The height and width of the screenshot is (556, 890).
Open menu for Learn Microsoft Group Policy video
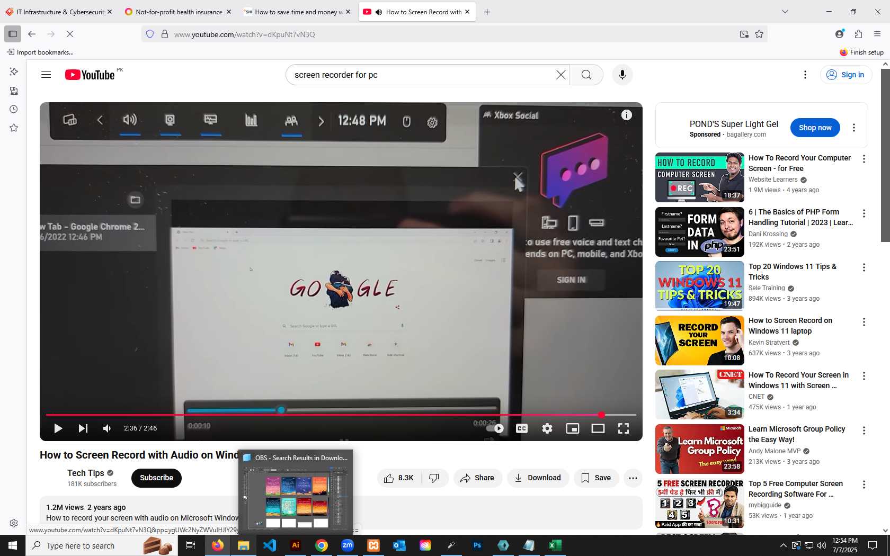[x=864, y=431]
